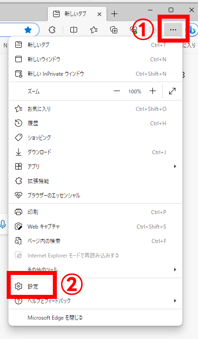The image size is (198, 339).
Task: Click the 設定 gear icon
Action: 18,286
